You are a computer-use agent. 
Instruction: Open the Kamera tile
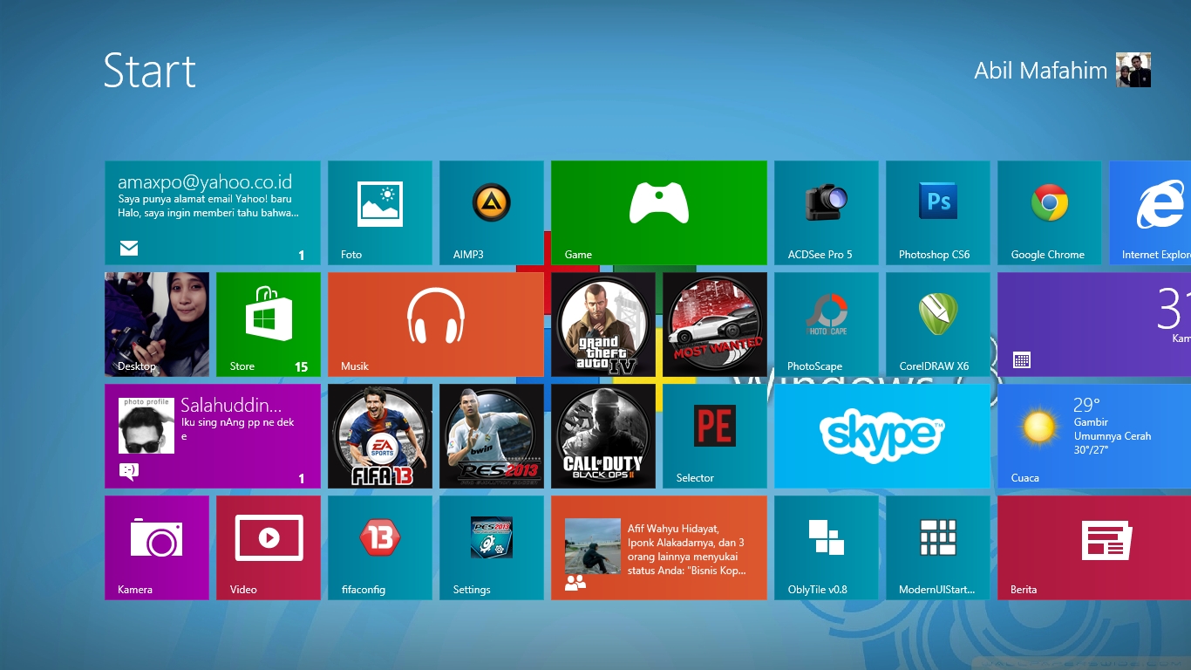coord(157,548)
